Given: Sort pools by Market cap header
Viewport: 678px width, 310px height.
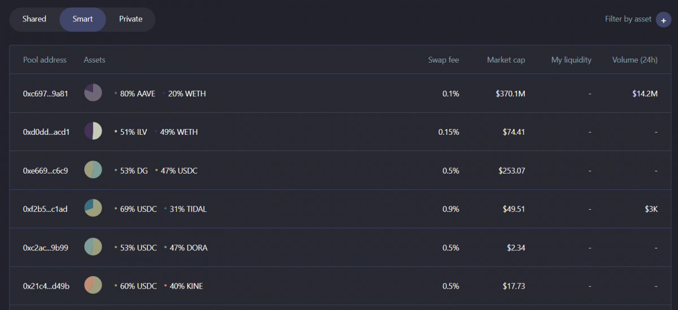Looking at the screenshot, I should pos(506,60).
